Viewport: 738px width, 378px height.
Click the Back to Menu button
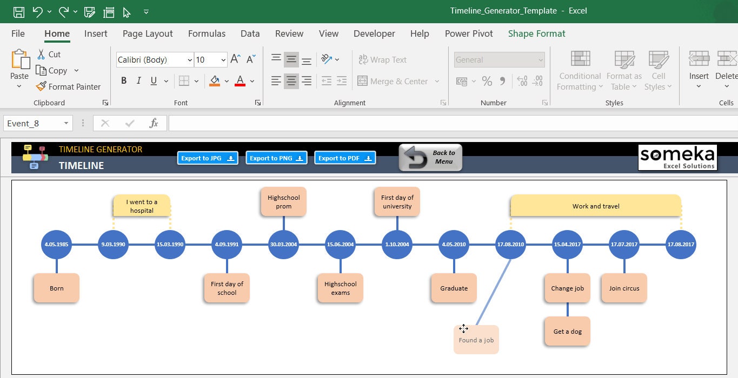point(430,158)
